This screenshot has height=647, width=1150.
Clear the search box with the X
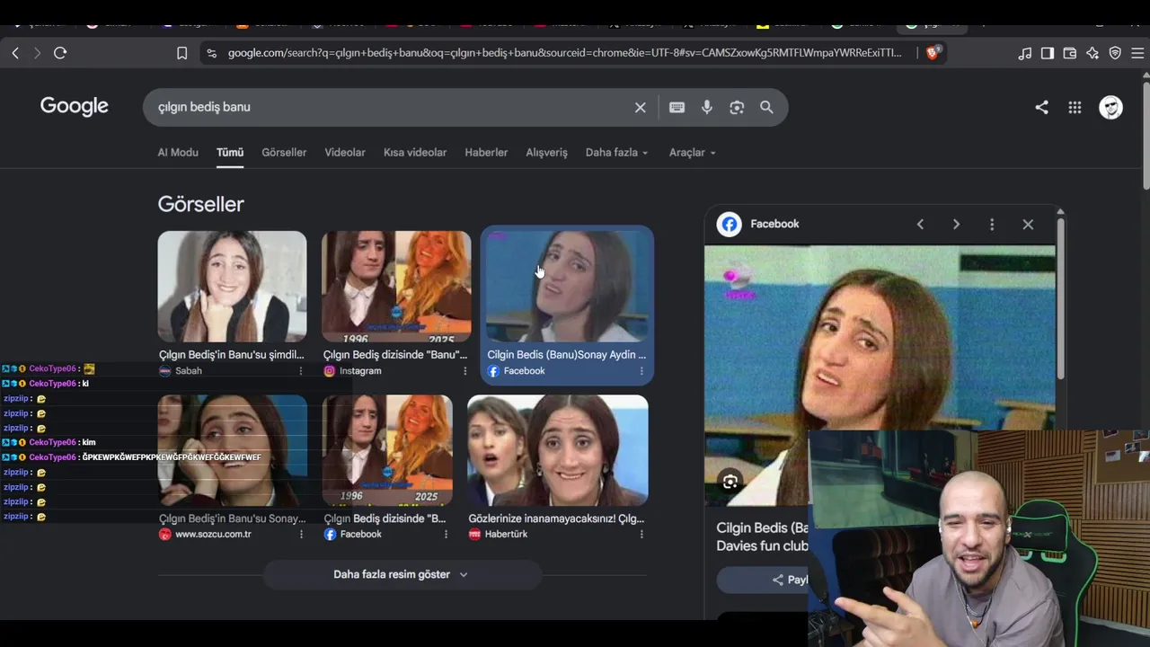pyautogui.click(x=641, y=108)
